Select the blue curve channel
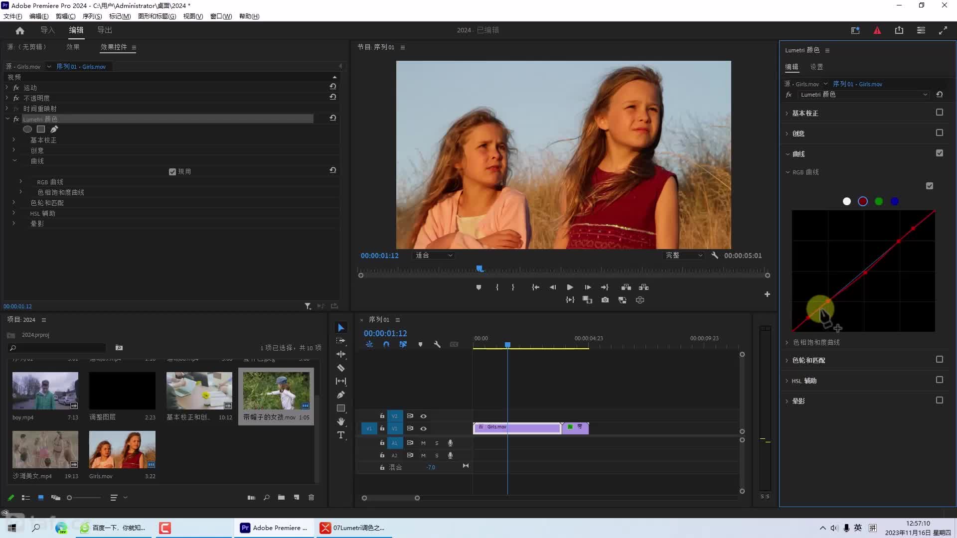Image resolution: width=957 pixels, height=538 pixels. coord(895,201)
